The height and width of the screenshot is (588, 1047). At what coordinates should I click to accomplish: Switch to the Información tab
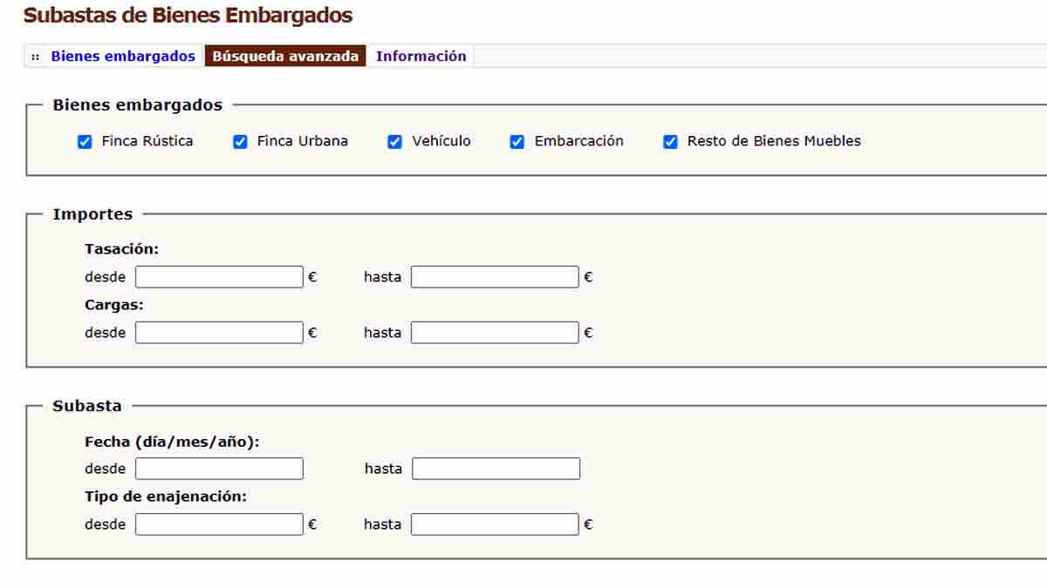point(421,57)
